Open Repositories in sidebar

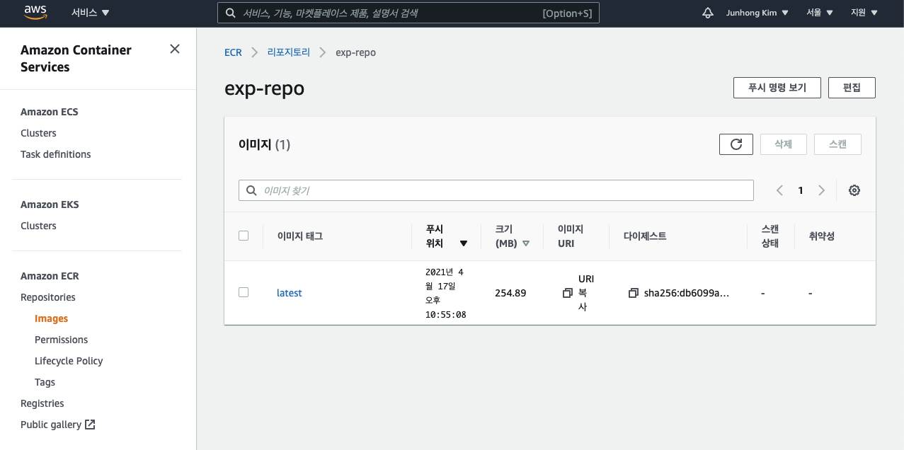pyautogui.click(x=48, y=297)
